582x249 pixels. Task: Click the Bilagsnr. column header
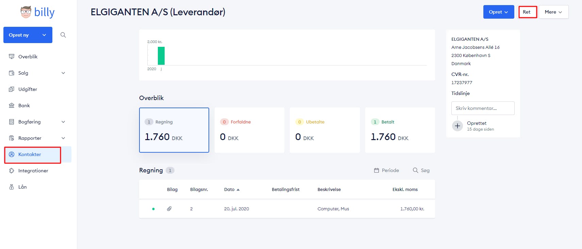pos(199,190)
